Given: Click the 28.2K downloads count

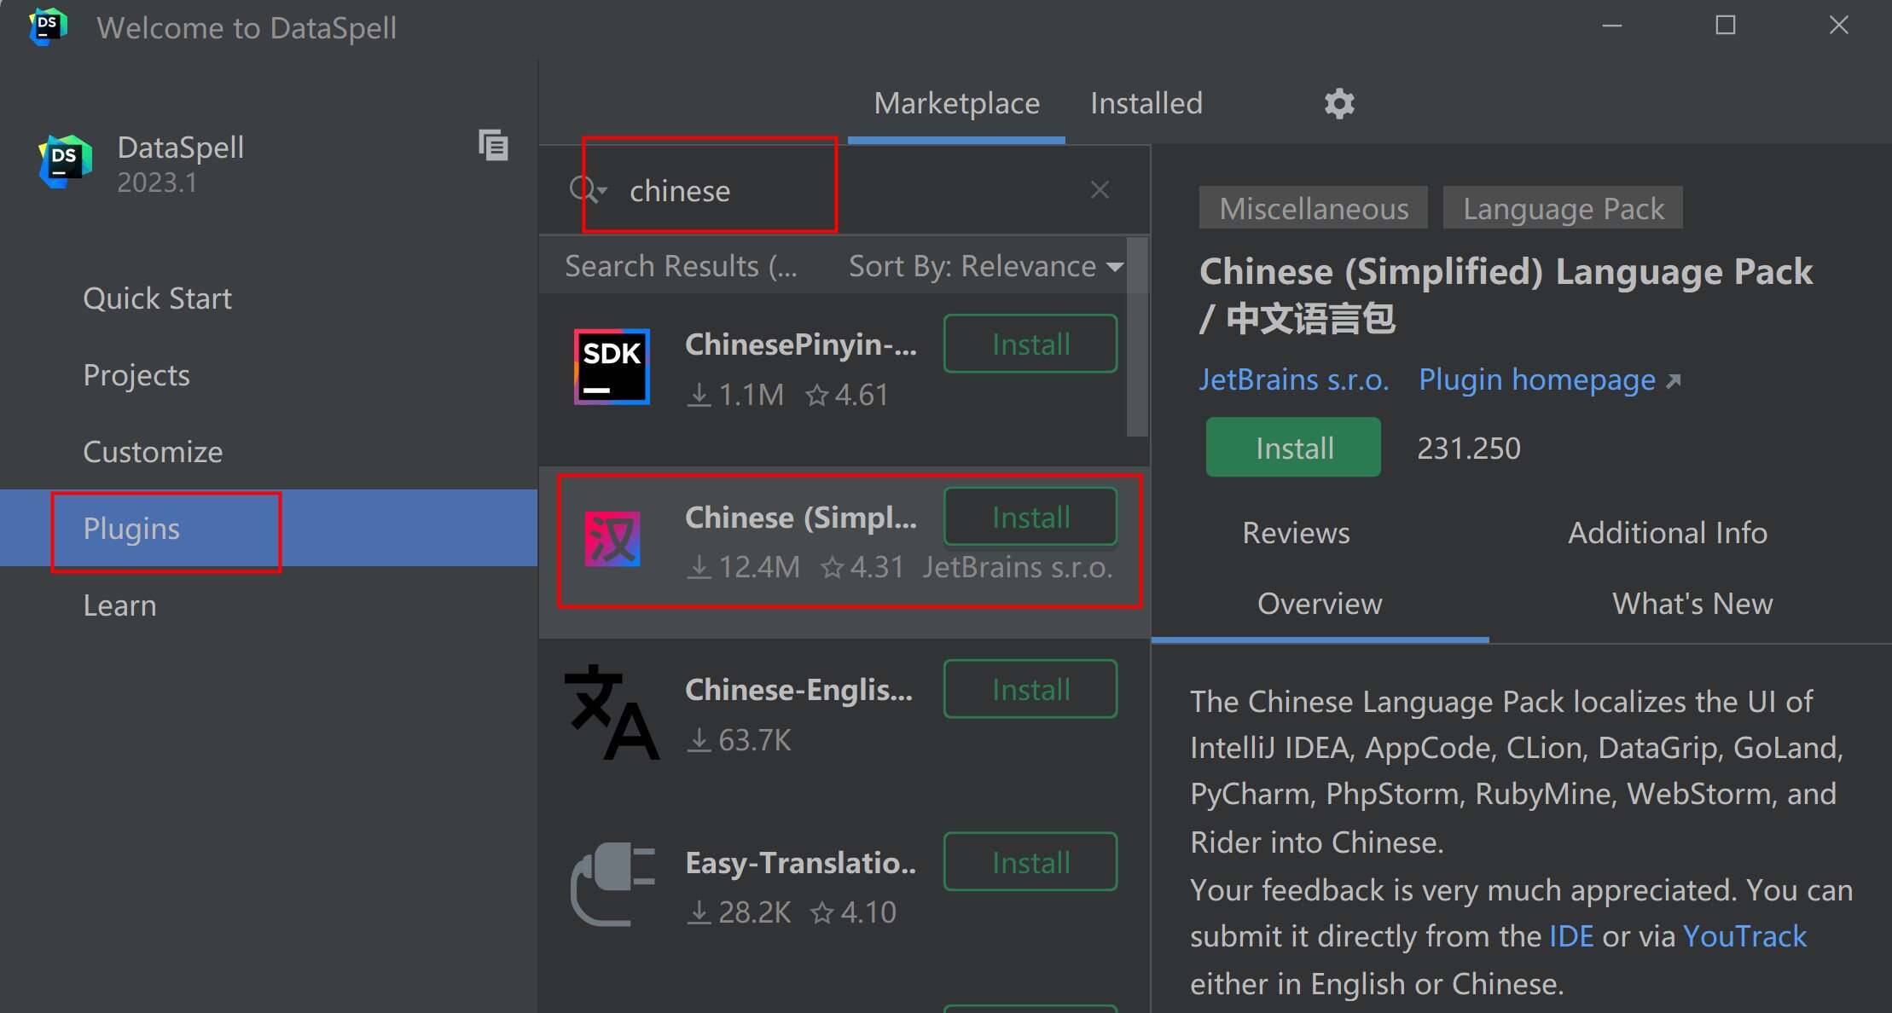Looking at the screenshot, I should pos(739,912).
